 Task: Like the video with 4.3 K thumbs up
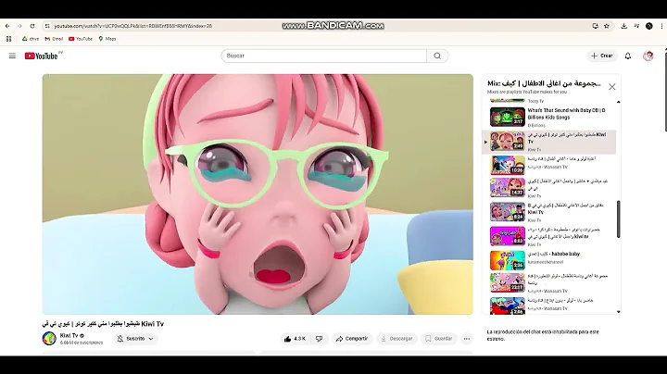pyautogui.click(x=295, y=339)
